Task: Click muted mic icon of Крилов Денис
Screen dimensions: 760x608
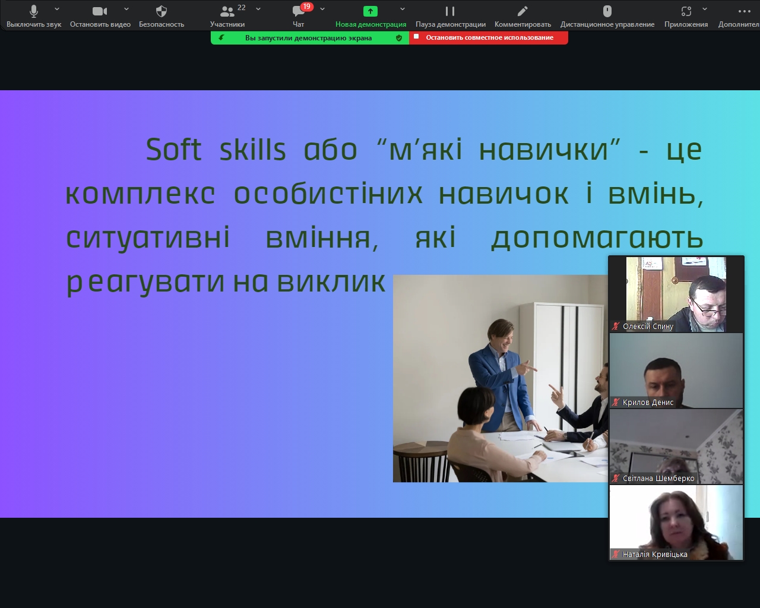Action: (x=616, y=402)
